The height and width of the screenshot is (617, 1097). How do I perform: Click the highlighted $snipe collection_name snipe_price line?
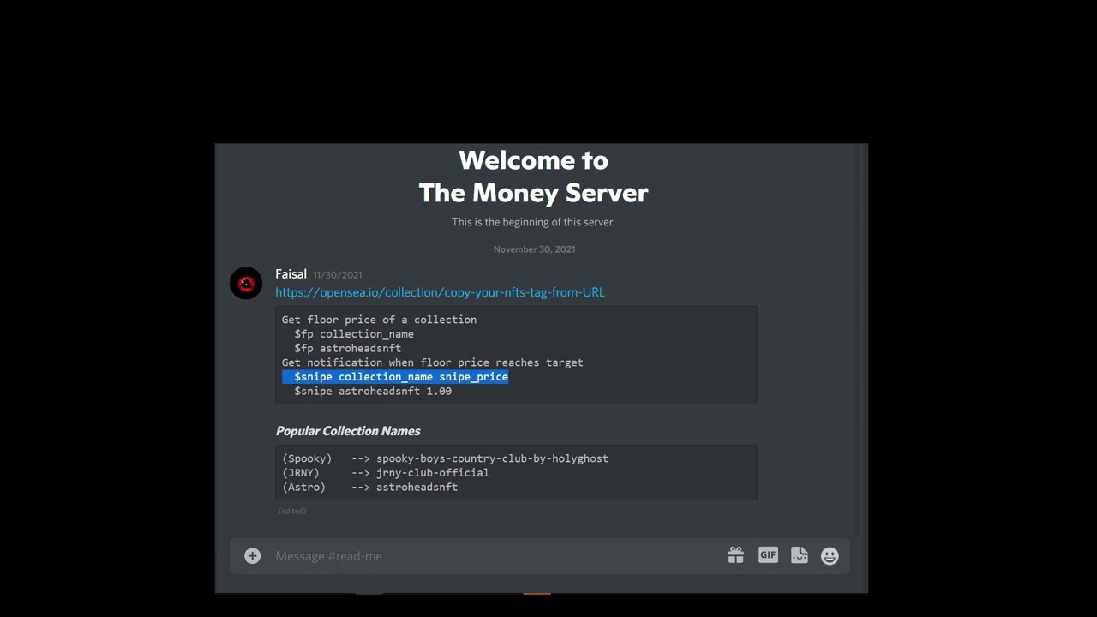point(395,377)
